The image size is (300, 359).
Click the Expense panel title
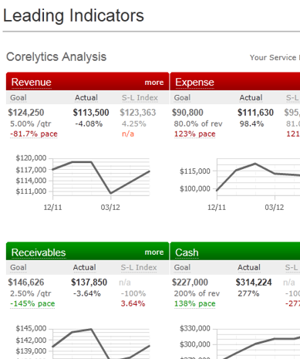(194, 82)
